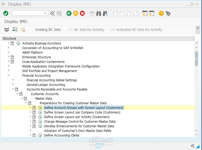
Task: Open the toolbar overflow double-arrow
Action: [x=198, y=28]
